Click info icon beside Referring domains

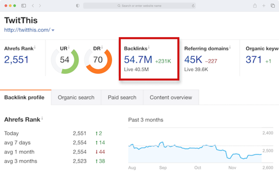point(230,47)
